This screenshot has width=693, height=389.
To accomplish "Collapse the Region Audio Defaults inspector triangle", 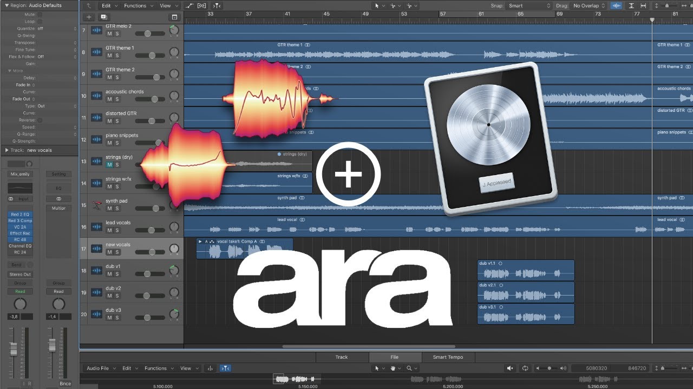I will click(6, 5).
